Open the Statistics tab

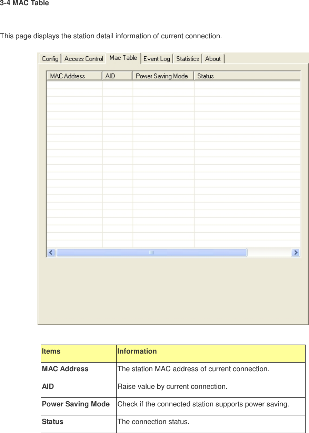pos(188,59)
